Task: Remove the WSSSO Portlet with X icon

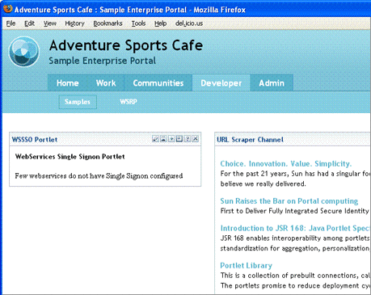Action: click(196, 139)
